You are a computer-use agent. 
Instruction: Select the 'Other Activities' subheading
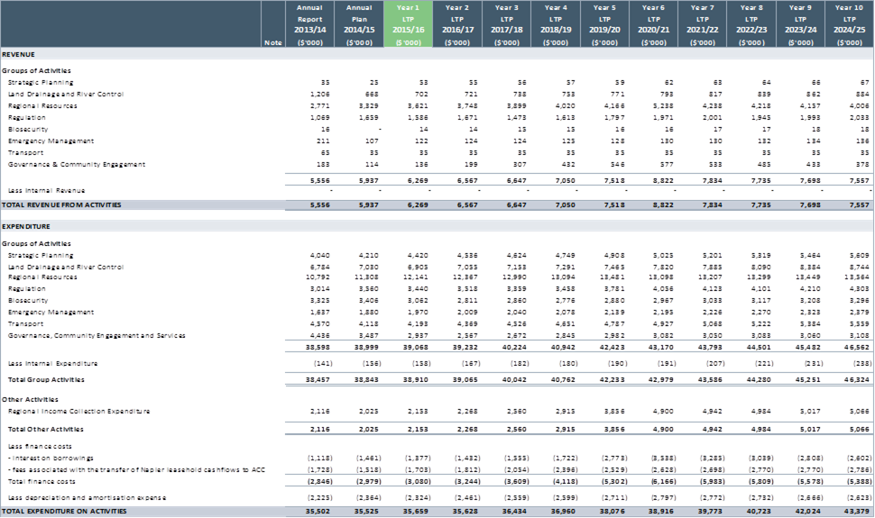tap(30, 400)
